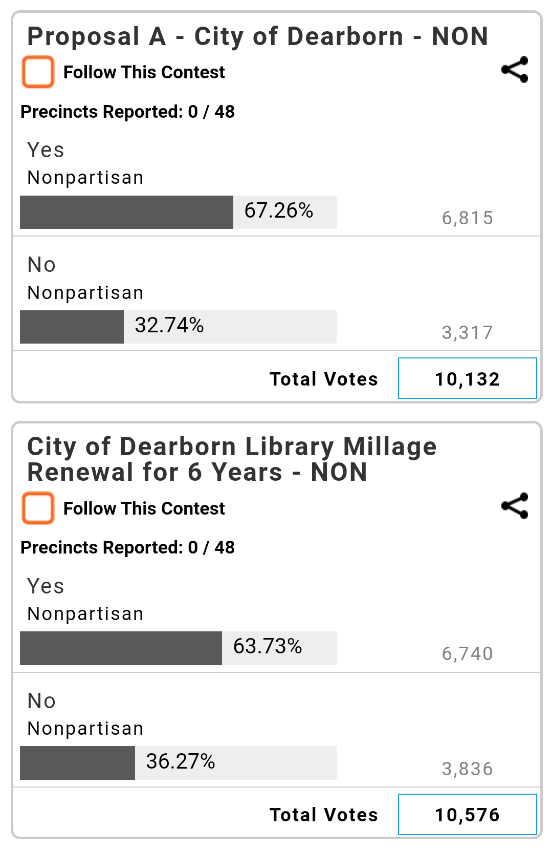Select the 10,132 total votes box
Viewport: 552px width, 850px height.
pos(467,378)
